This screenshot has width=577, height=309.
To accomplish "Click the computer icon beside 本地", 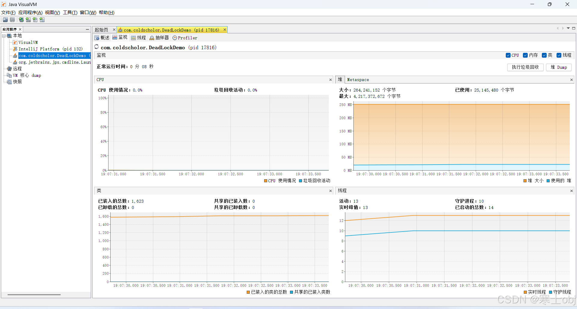I will pyautogui.click(x=9, y=36).
